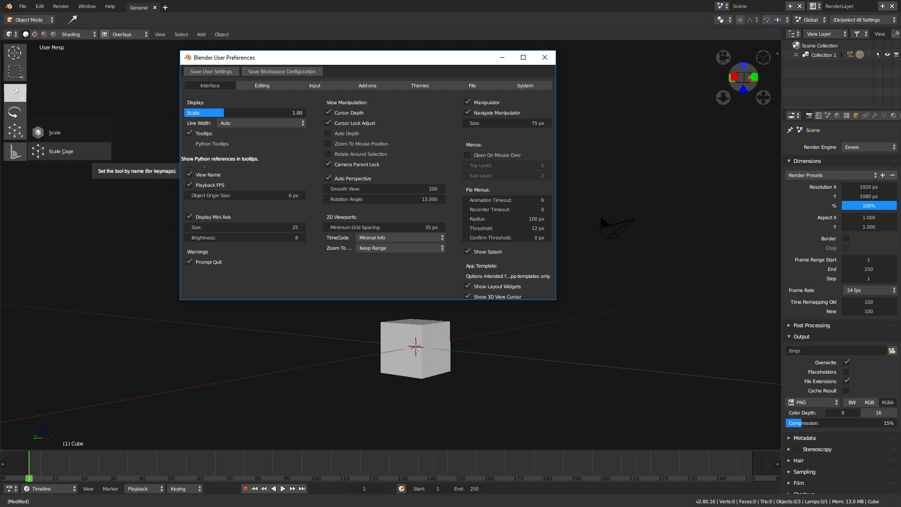Play the animation forward

coord(283,489)
